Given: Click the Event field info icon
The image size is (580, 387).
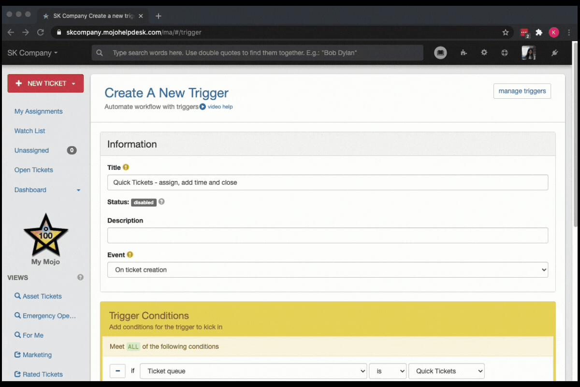Looking at the screenshot, I should 130,255.
